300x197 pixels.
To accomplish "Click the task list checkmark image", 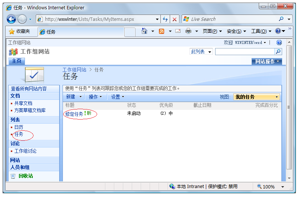I will pos(34,75).
